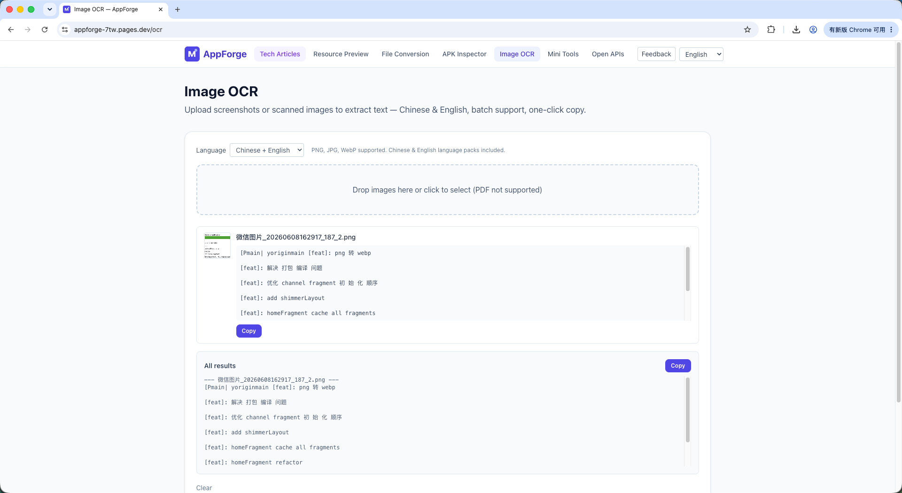Click the AppForge brand name
902x493 pixels.
pyautogui.click(x=225, y=54)
